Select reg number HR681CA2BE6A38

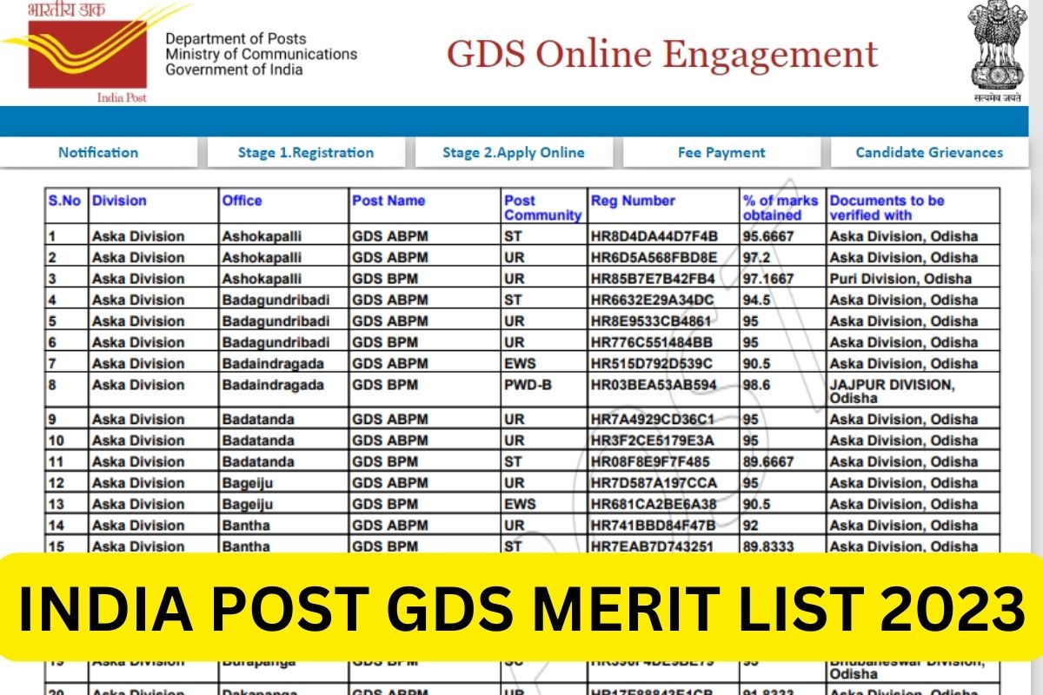(x=654, y=504)
